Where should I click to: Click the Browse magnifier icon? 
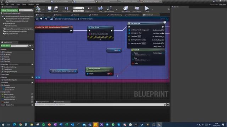(x=56, y=9)
